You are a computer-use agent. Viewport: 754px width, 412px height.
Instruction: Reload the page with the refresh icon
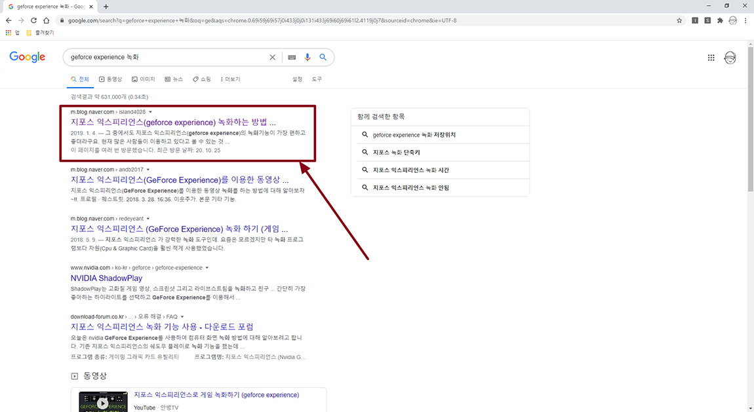tap(33, 21)
